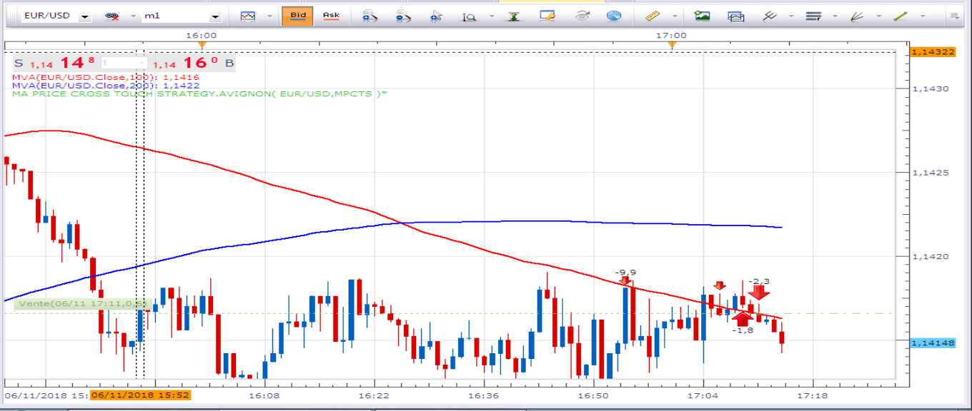Click the green I-beam measure icon
This screenshot has width=972, height=411.
[x=513, y=16]
